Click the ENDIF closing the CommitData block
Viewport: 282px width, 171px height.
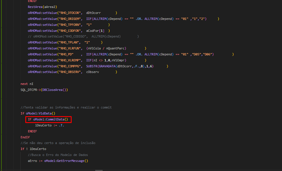coord(32,131)
